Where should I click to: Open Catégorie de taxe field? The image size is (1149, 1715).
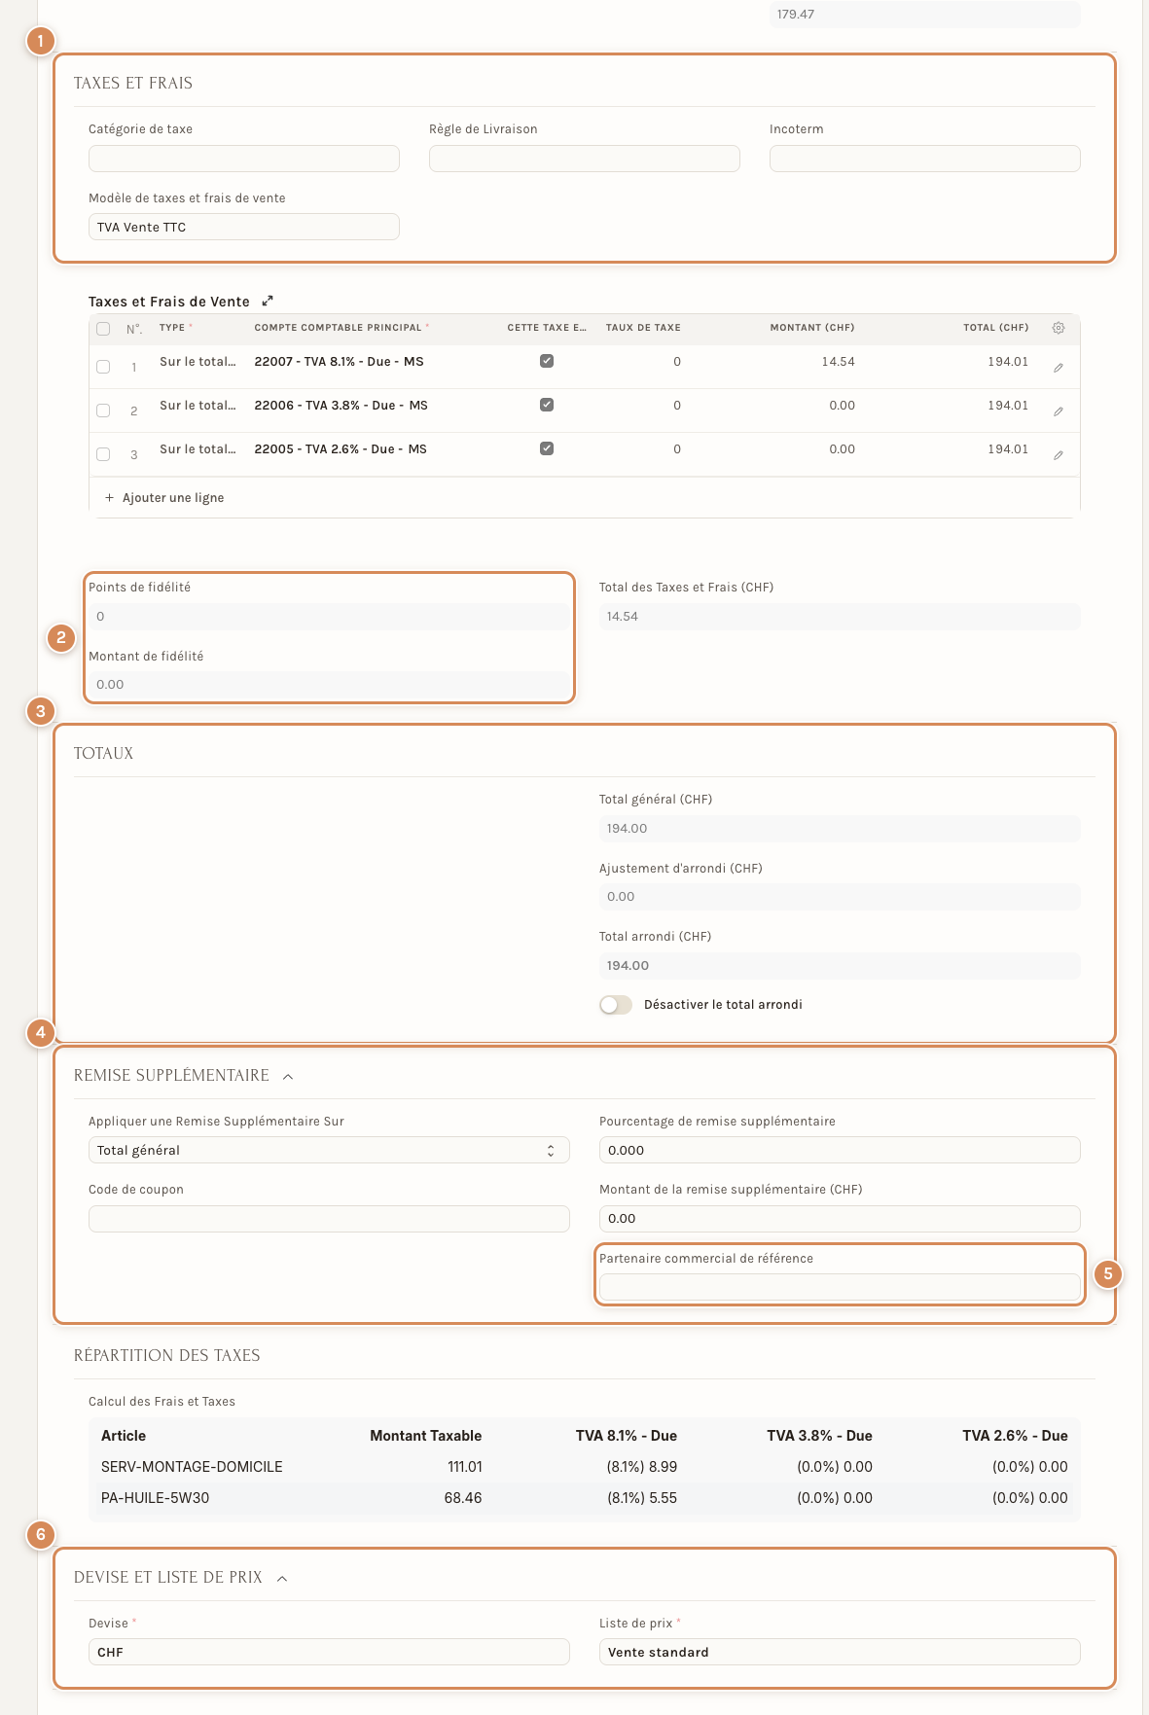244,159
